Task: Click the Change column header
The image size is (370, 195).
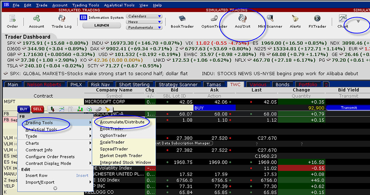Action: 301,90
